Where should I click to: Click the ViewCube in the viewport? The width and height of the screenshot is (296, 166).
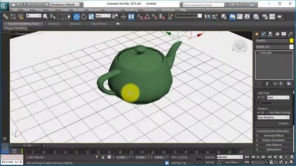[240, 45]
